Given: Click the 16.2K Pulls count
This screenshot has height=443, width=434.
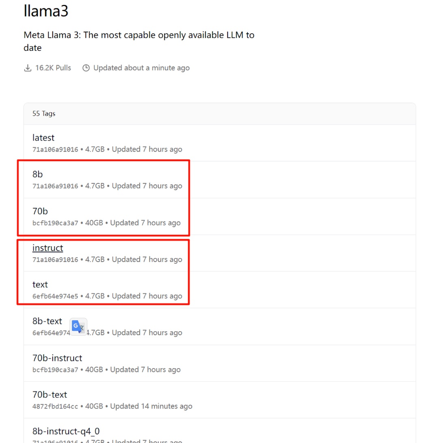Looking at the screenshot, I should [53, 68].
